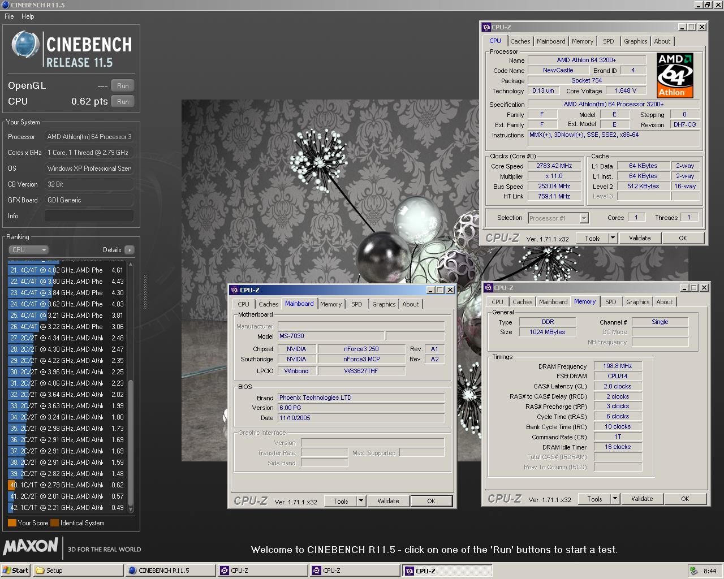Click scroll up arrow of ranking list

131,263
